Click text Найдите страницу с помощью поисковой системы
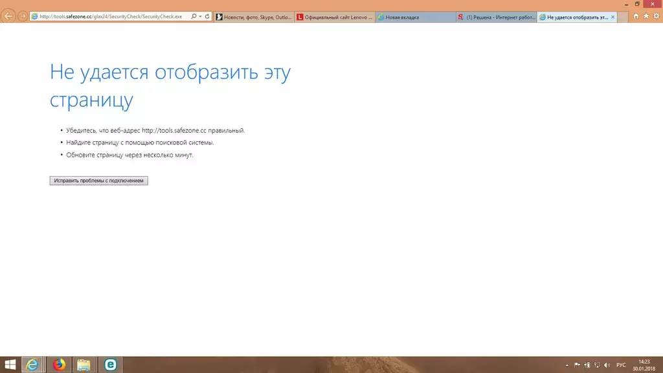The image size is (663, 373). pos(140,142)
